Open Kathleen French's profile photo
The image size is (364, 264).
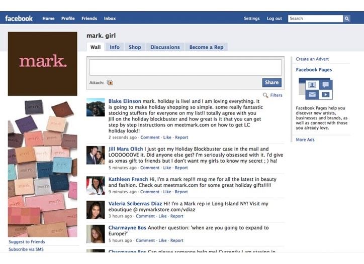click(x=96, y=185)
